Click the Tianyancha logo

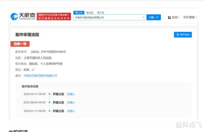tap(23, 17)
